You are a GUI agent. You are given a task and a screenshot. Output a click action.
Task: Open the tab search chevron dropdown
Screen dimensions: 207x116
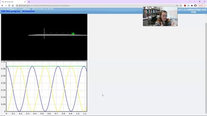(190, 2)
